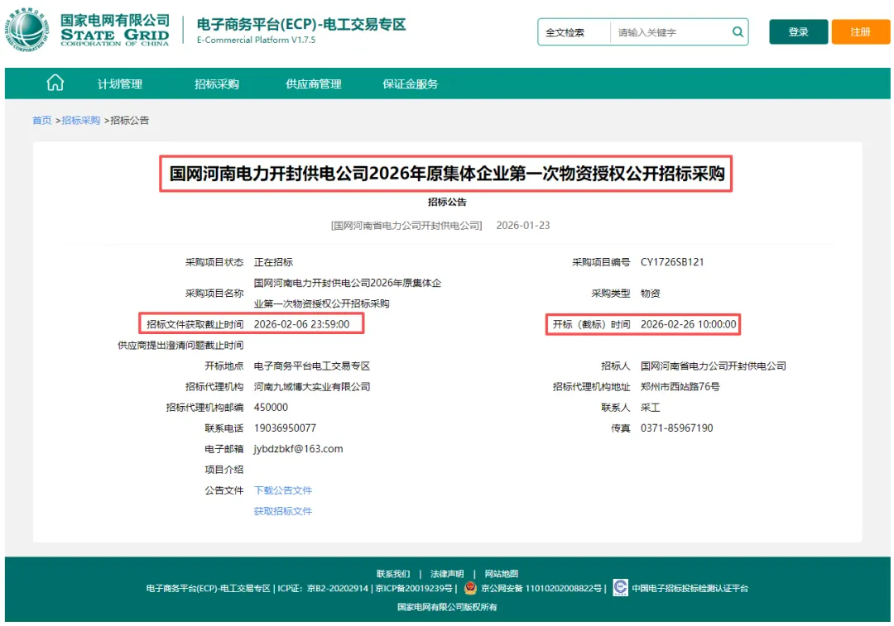Click 电子商务平台(ECP)-电工交易专区 header title
Image resolution: width=894 pixels, height=626 pixels.
pyautogui.click(x=301, y=25)
